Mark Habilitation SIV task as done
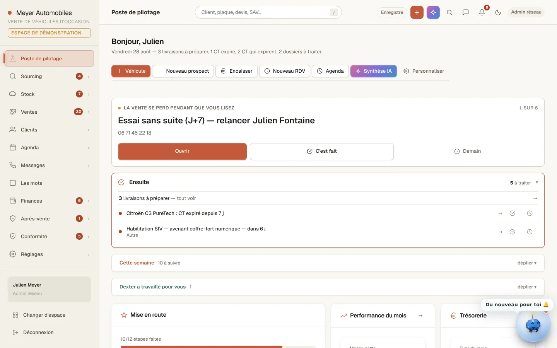 [x=512, y=232]
